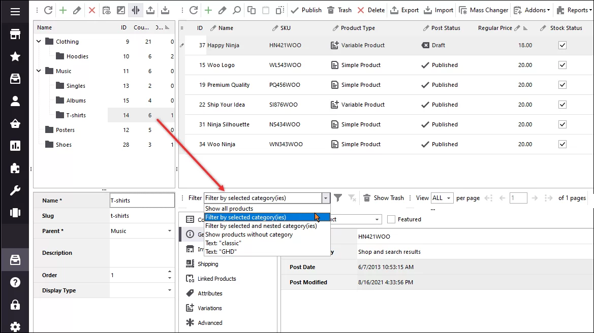This screenshot has height=333, width=594.
Task: Open the Parent category dropdown
Action: (x=170, y=231)
